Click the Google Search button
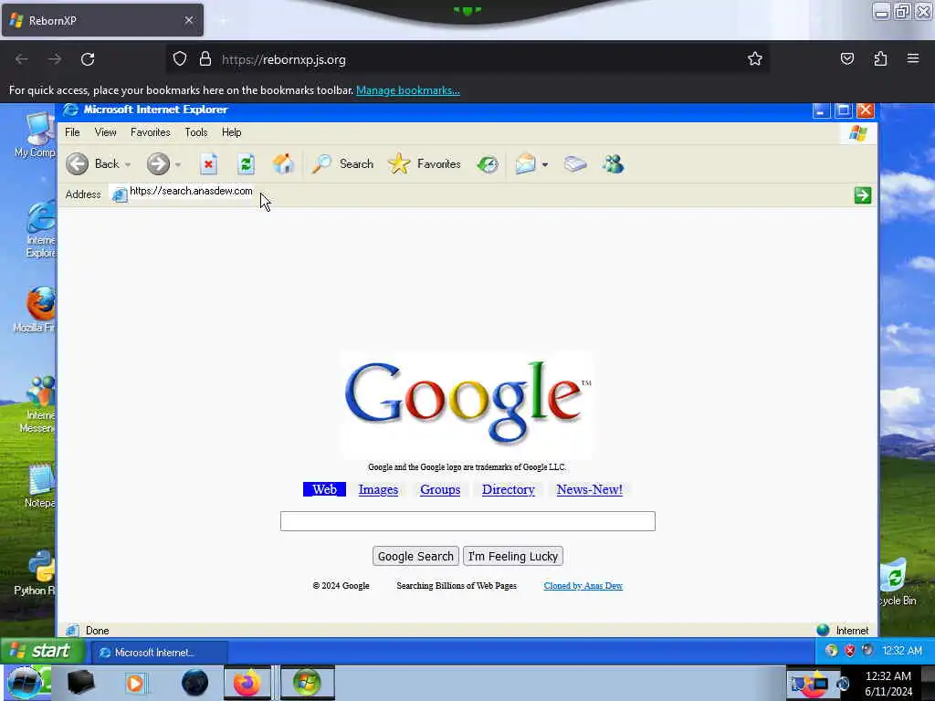This screenshot has width=935, height=701. [x=415, y=556]
